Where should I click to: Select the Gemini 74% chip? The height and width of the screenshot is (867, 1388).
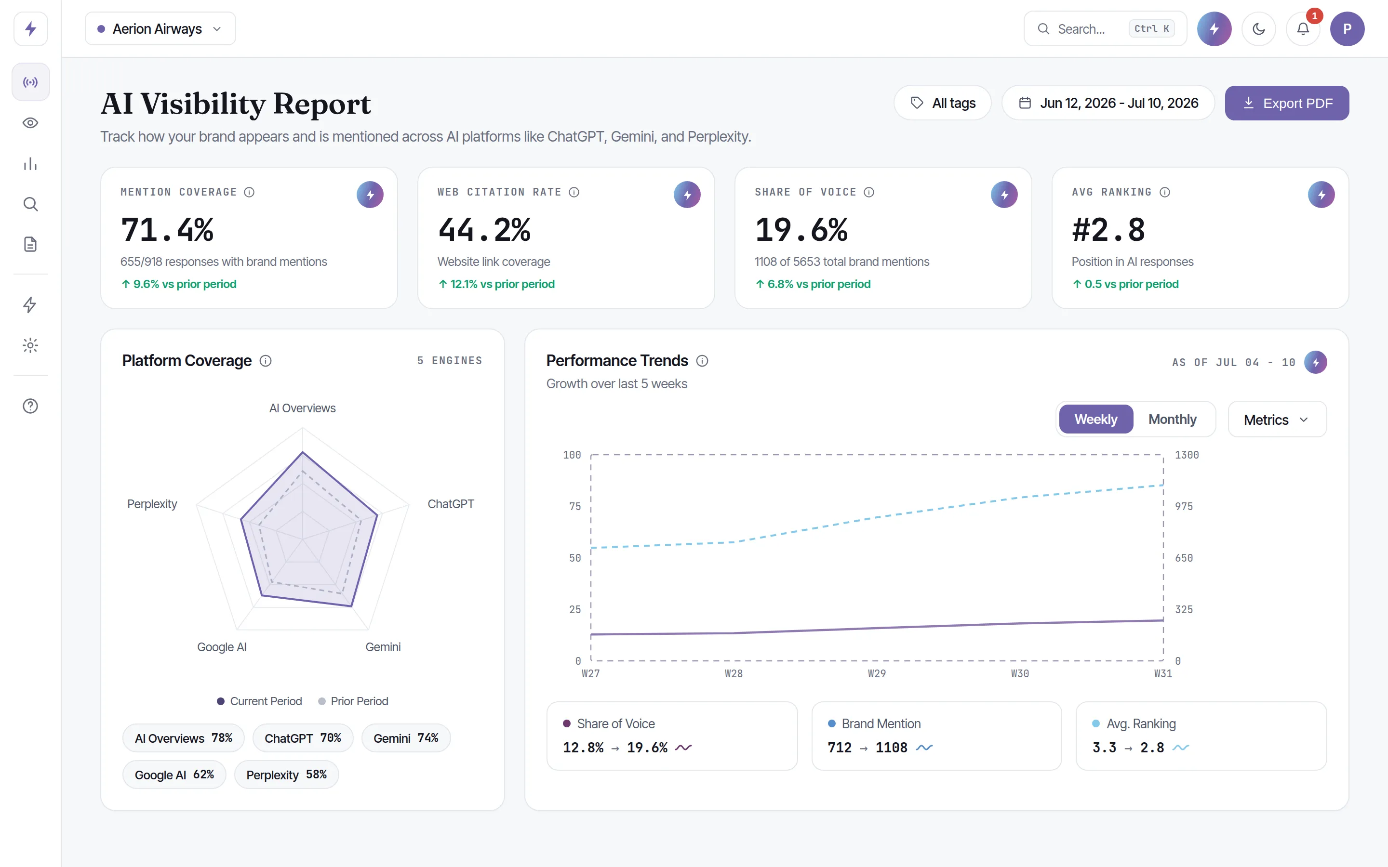(406, 738)
